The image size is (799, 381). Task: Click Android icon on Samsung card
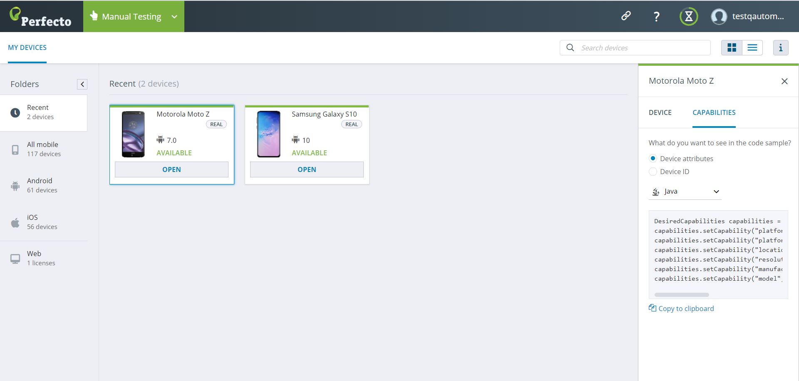(295, 139)
